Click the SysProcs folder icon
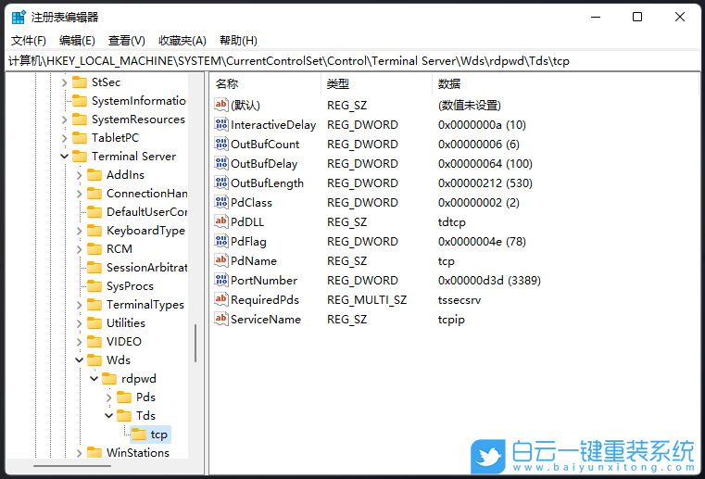 pyautogui.click(x=94, y=286)
